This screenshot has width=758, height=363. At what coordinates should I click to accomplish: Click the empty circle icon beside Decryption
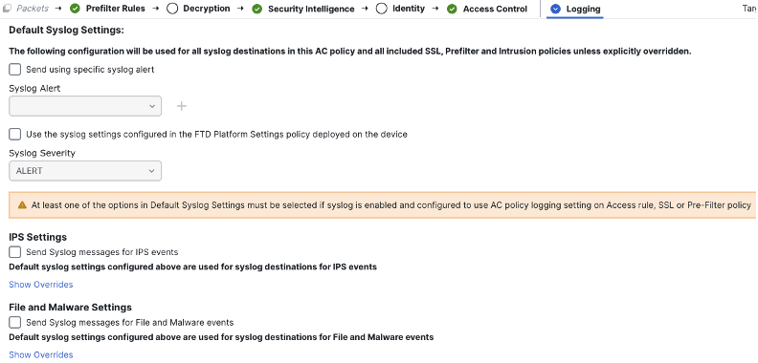click(x=172, y=9)
